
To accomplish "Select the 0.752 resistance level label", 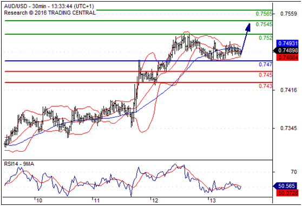I will coord(266,38).
